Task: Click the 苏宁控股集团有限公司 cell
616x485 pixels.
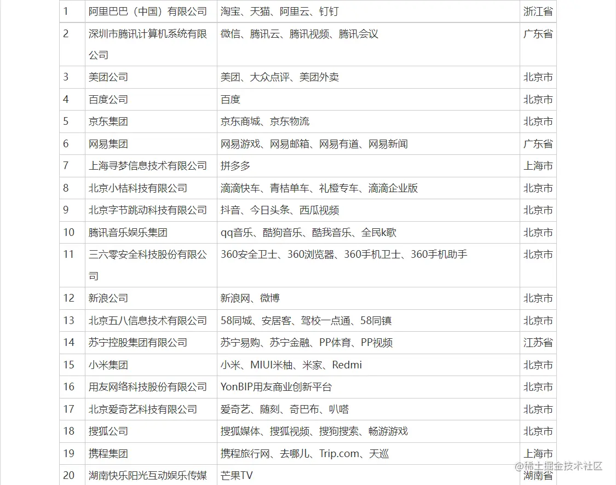Action: [151, 343]
